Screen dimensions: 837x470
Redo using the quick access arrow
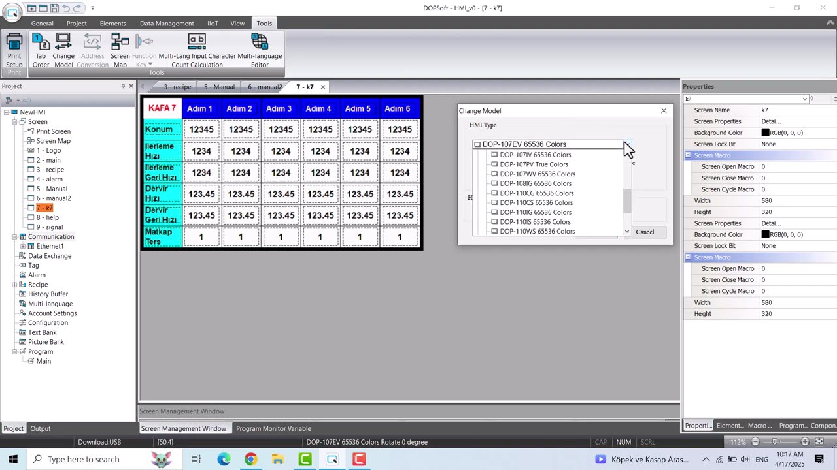coord(77,8)
